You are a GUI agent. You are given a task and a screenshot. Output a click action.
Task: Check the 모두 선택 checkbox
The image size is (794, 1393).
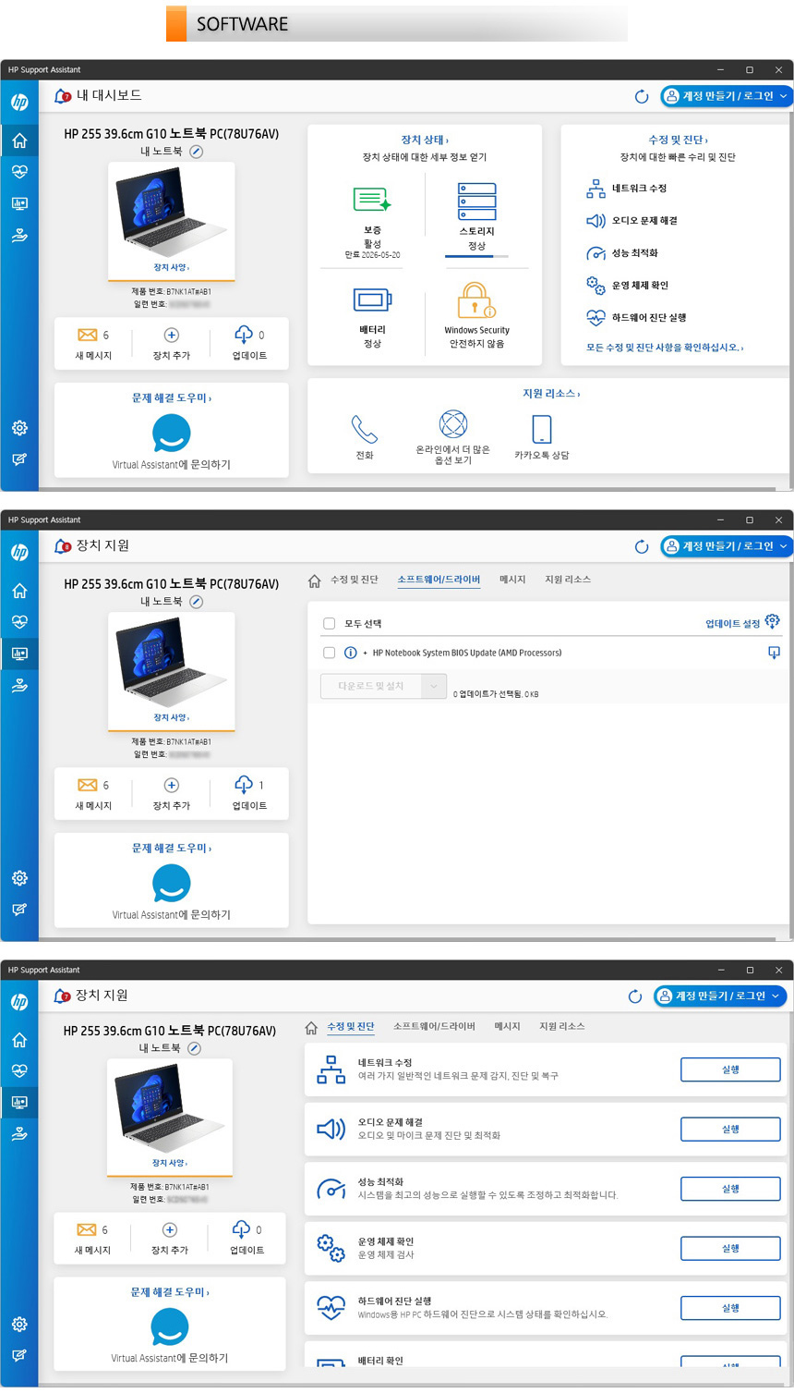329,624
